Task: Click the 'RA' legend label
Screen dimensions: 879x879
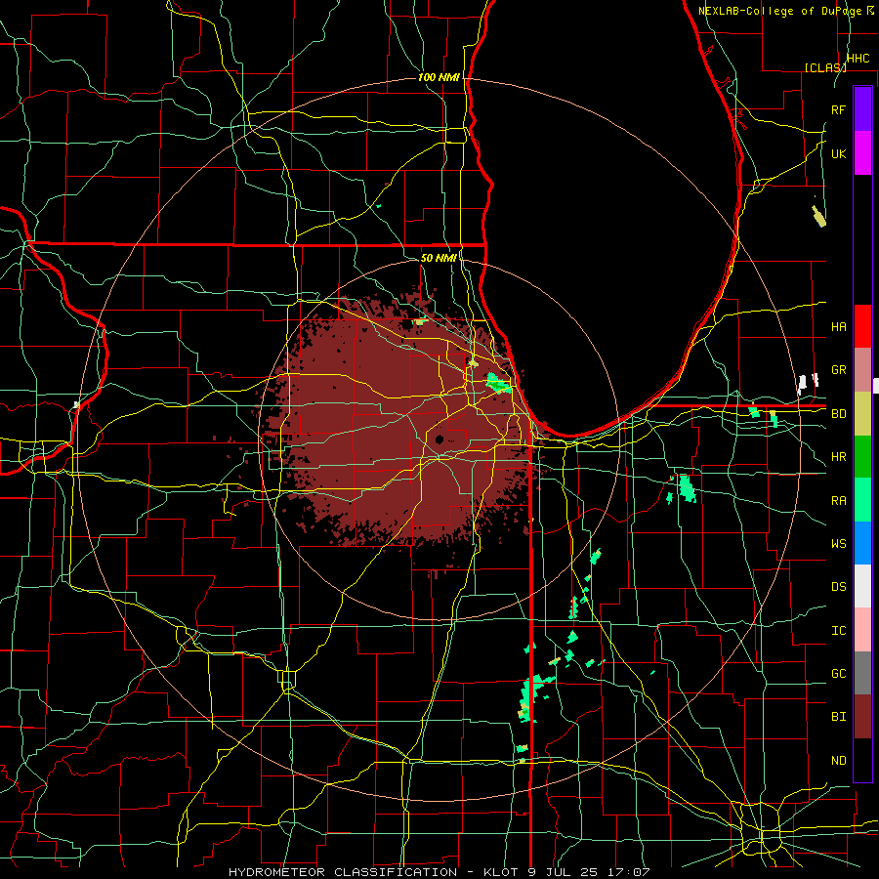Action: (839, 501)
